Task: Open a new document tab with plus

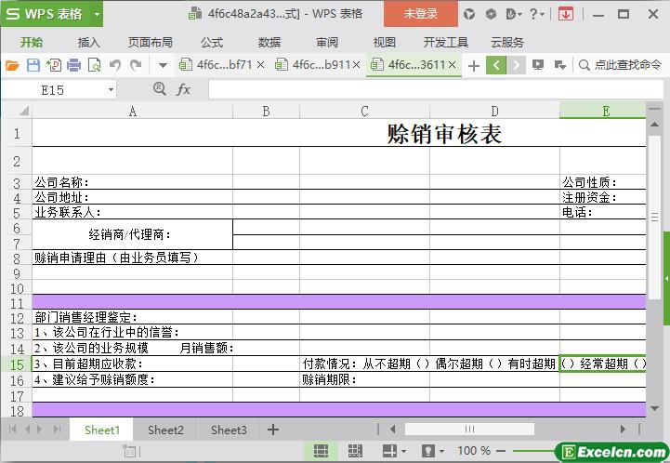Action: click(x=474, y=65)
